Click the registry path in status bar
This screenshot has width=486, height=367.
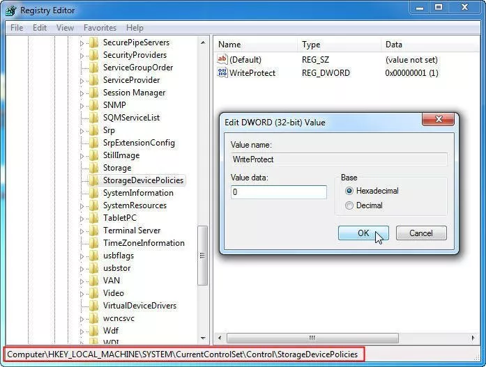click(x=183, y=354)
